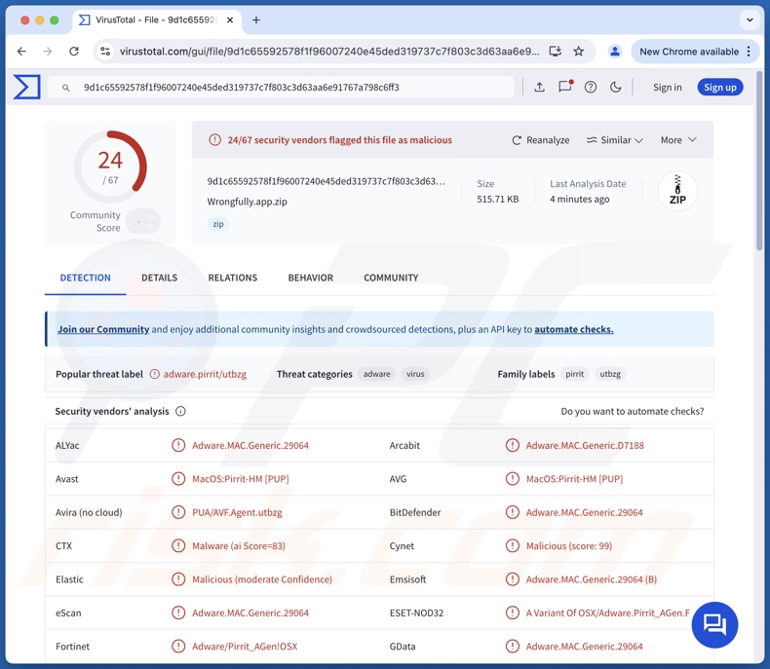Open the notifications comment icon
This screenshot has width=770, height=669.
click(x=565, y=87)
